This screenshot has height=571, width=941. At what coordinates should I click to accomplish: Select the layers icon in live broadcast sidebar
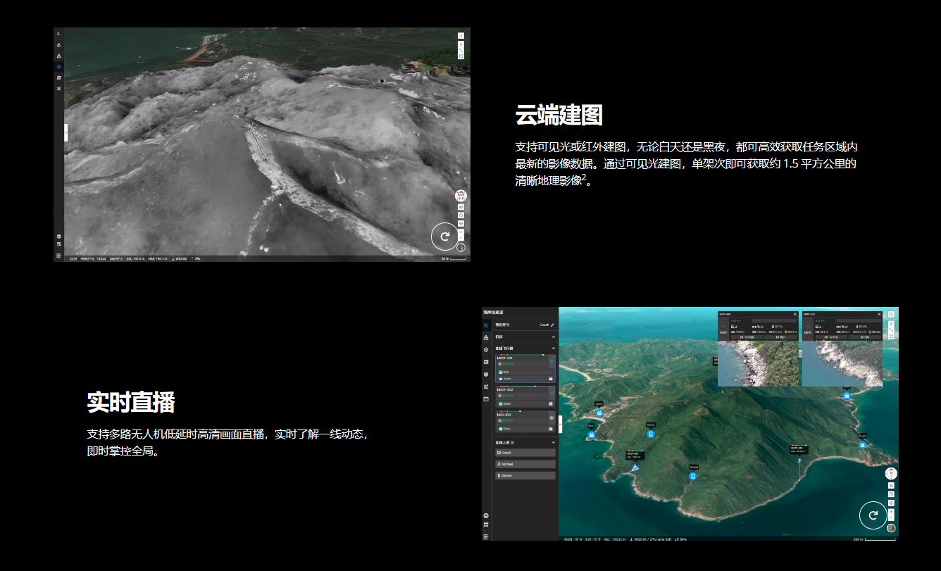[486, 349]
